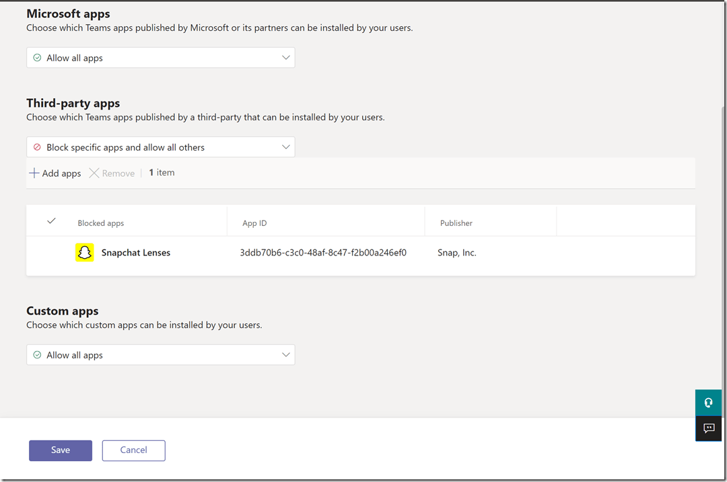Sort by Blocked apps column header
Screen dimensions: 727x482
(x=101, y=223)
